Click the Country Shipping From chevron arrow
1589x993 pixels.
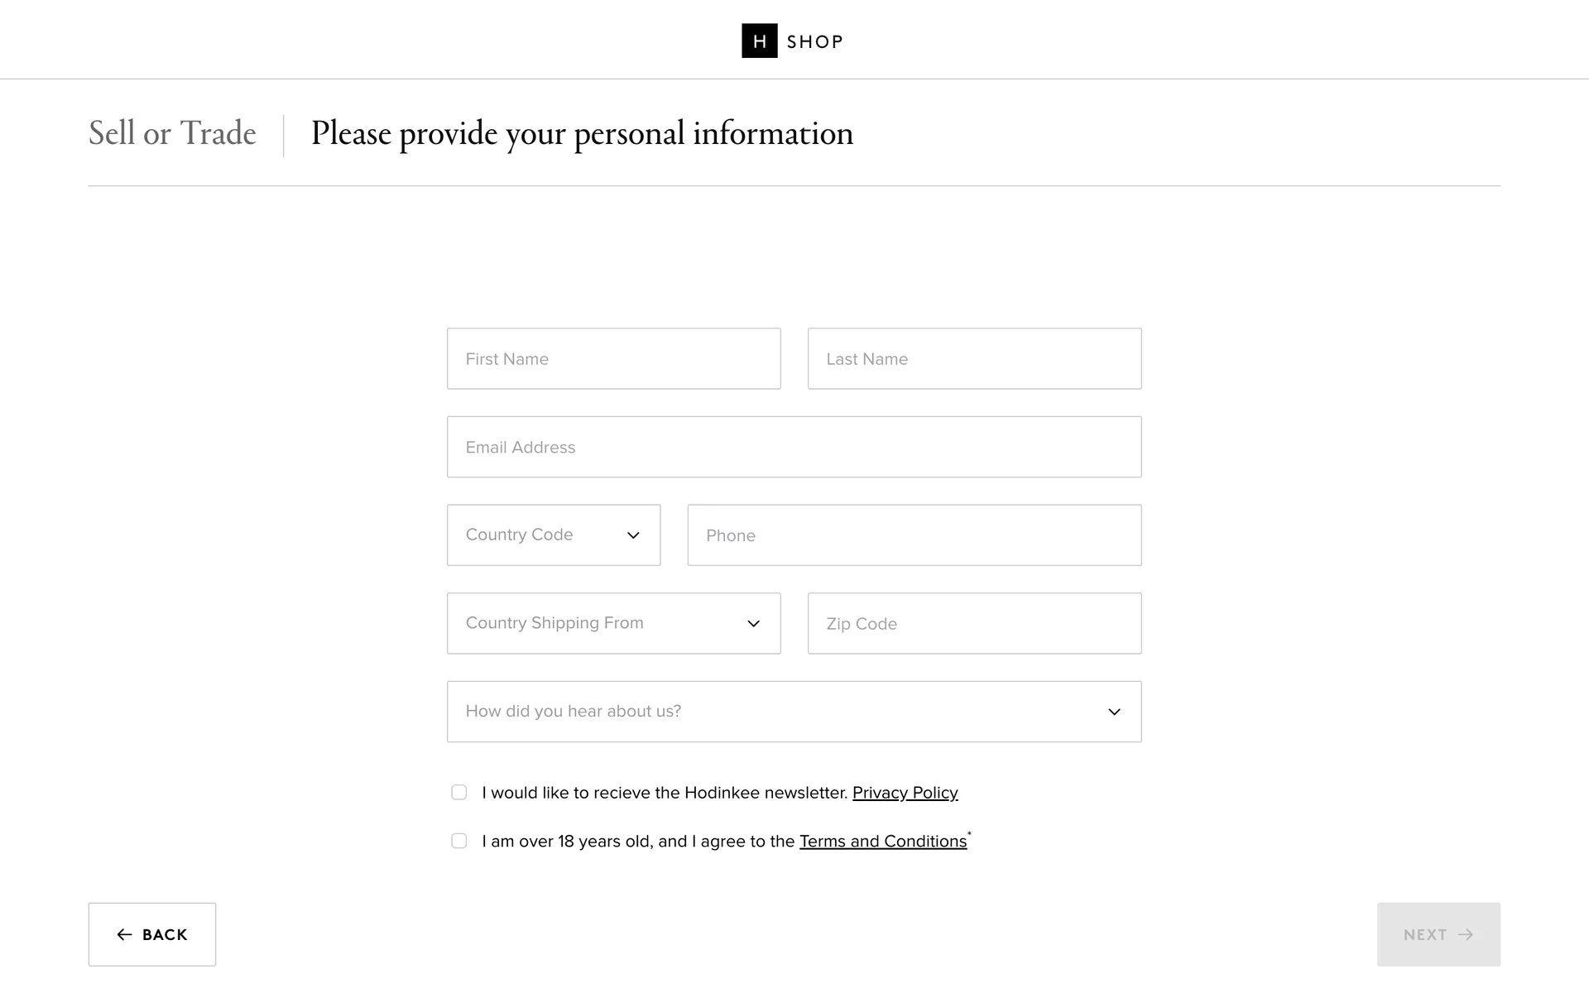[x=753, y=624]
